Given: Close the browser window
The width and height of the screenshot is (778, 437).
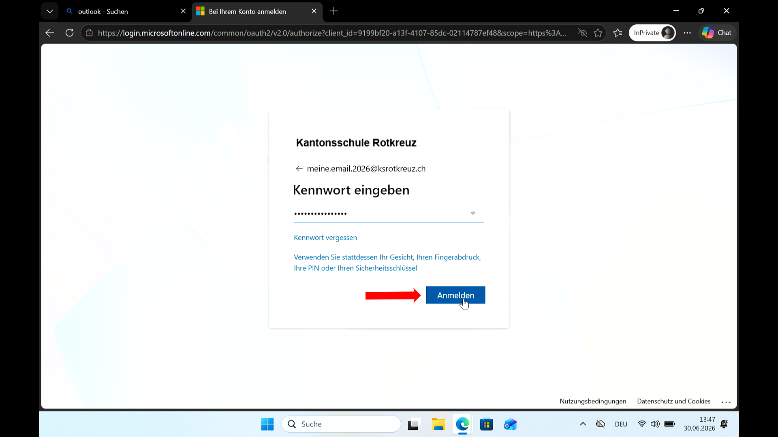Looking at the screenshot, I should 727,11.
